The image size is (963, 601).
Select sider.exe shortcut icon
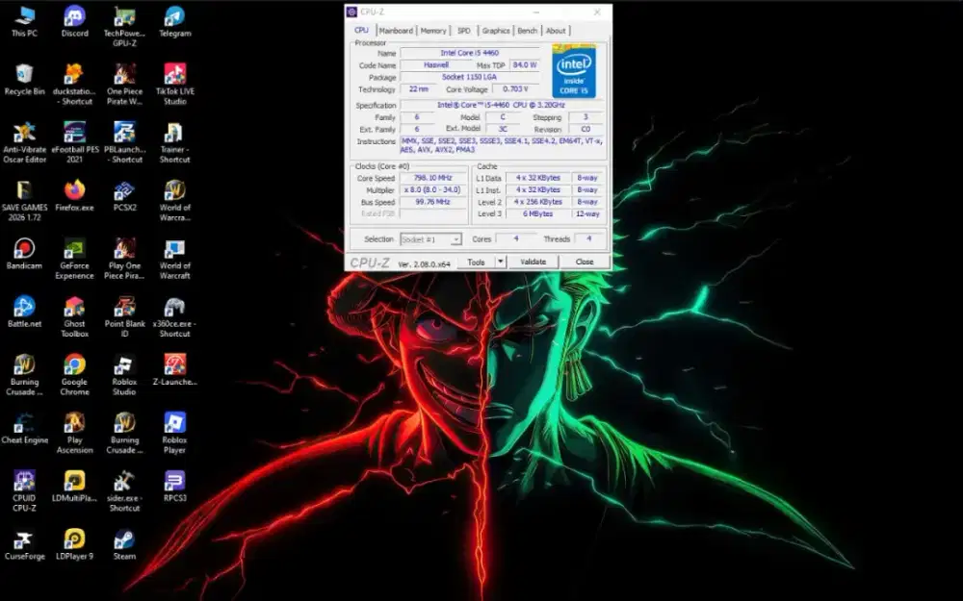[124, 490]
